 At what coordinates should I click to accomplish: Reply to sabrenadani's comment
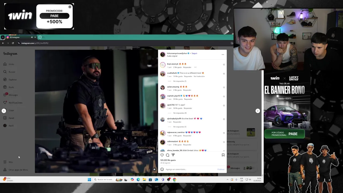coord(187,145)
